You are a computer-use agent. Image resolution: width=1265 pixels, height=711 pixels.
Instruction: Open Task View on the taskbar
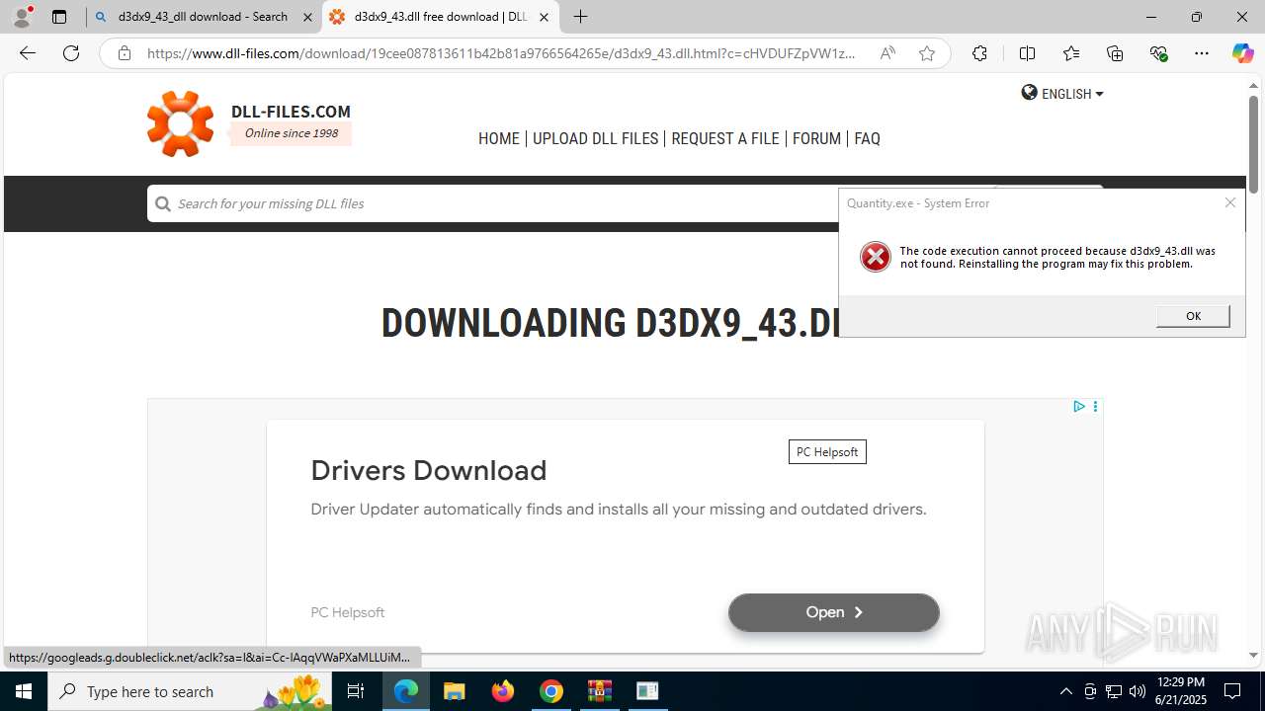point(356,691)
